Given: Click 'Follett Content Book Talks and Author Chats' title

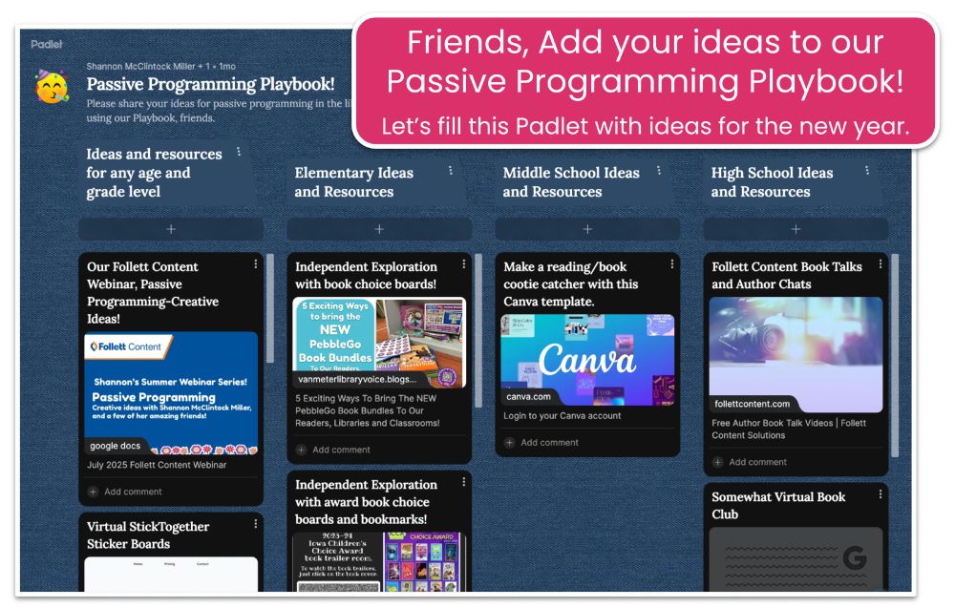Looking at the screenshot, I should (x=787, y=276).
